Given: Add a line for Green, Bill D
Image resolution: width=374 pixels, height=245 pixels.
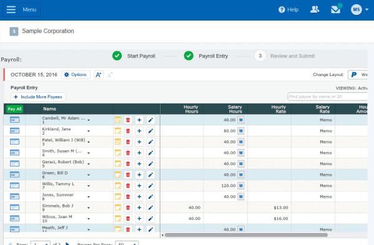Looking at the screenshot, I should [x=139, y=175].
